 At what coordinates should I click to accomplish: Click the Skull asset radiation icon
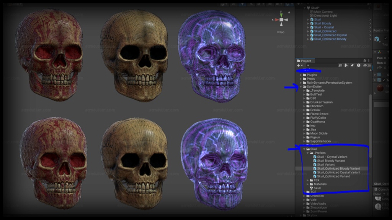[311, 188]
